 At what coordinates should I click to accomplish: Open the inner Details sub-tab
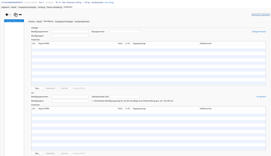[x=39, y=21]
